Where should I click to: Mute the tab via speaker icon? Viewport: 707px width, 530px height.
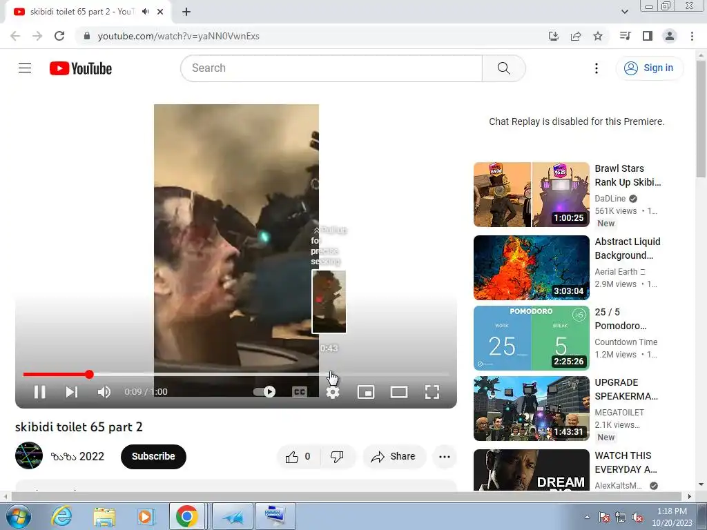pyautogui.click(x=145, y=12)
